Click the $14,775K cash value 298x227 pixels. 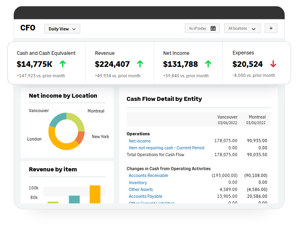tap(34, 64)
